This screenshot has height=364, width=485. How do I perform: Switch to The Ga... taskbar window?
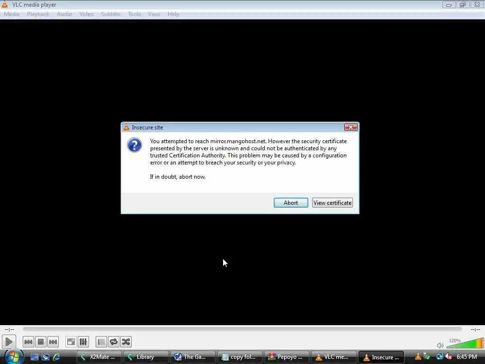(192, 357)
